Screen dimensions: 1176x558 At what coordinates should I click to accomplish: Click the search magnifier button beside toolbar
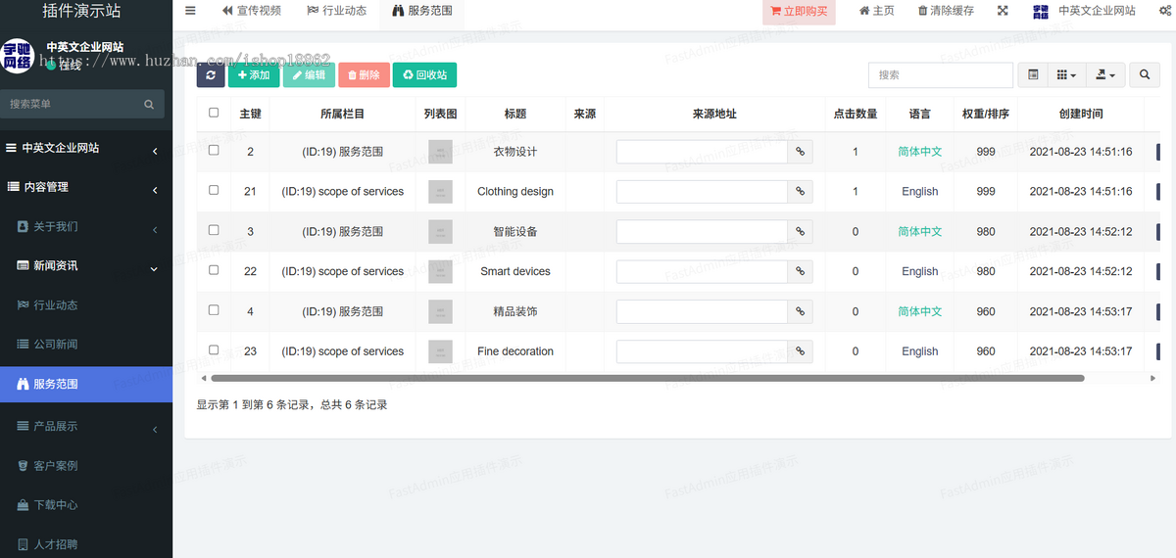1144,74
